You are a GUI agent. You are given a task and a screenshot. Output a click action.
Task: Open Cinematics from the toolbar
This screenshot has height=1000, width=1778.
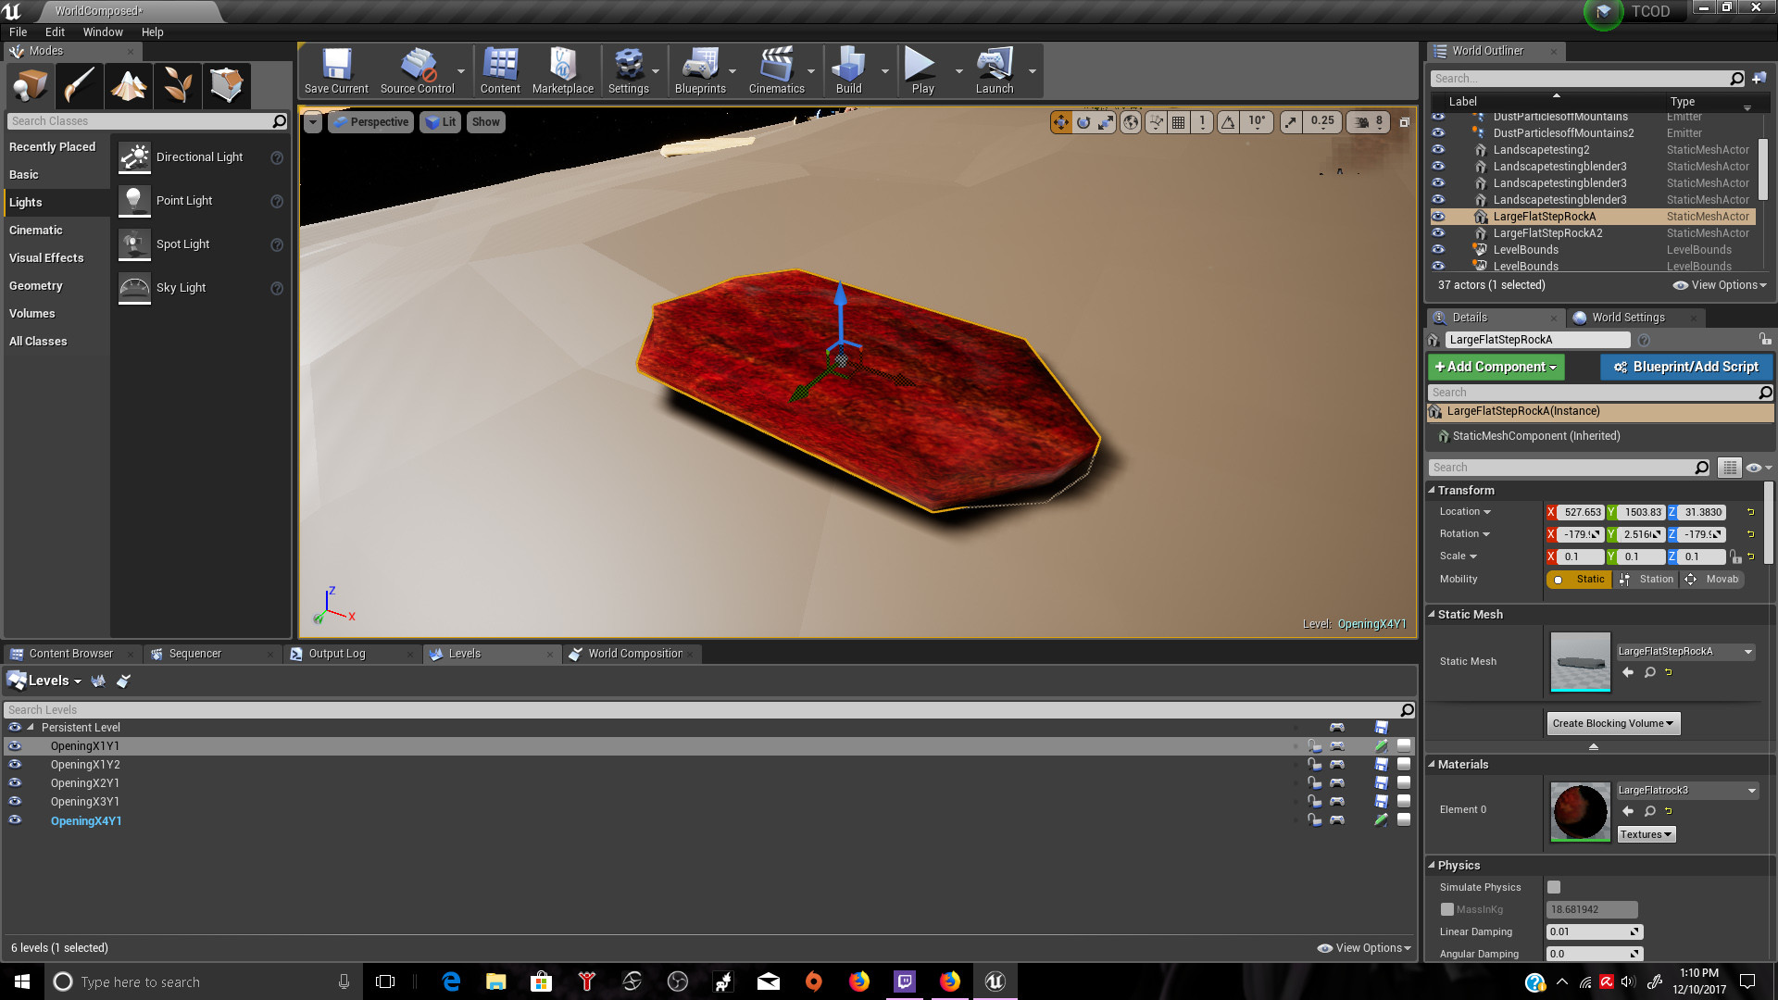776,69
